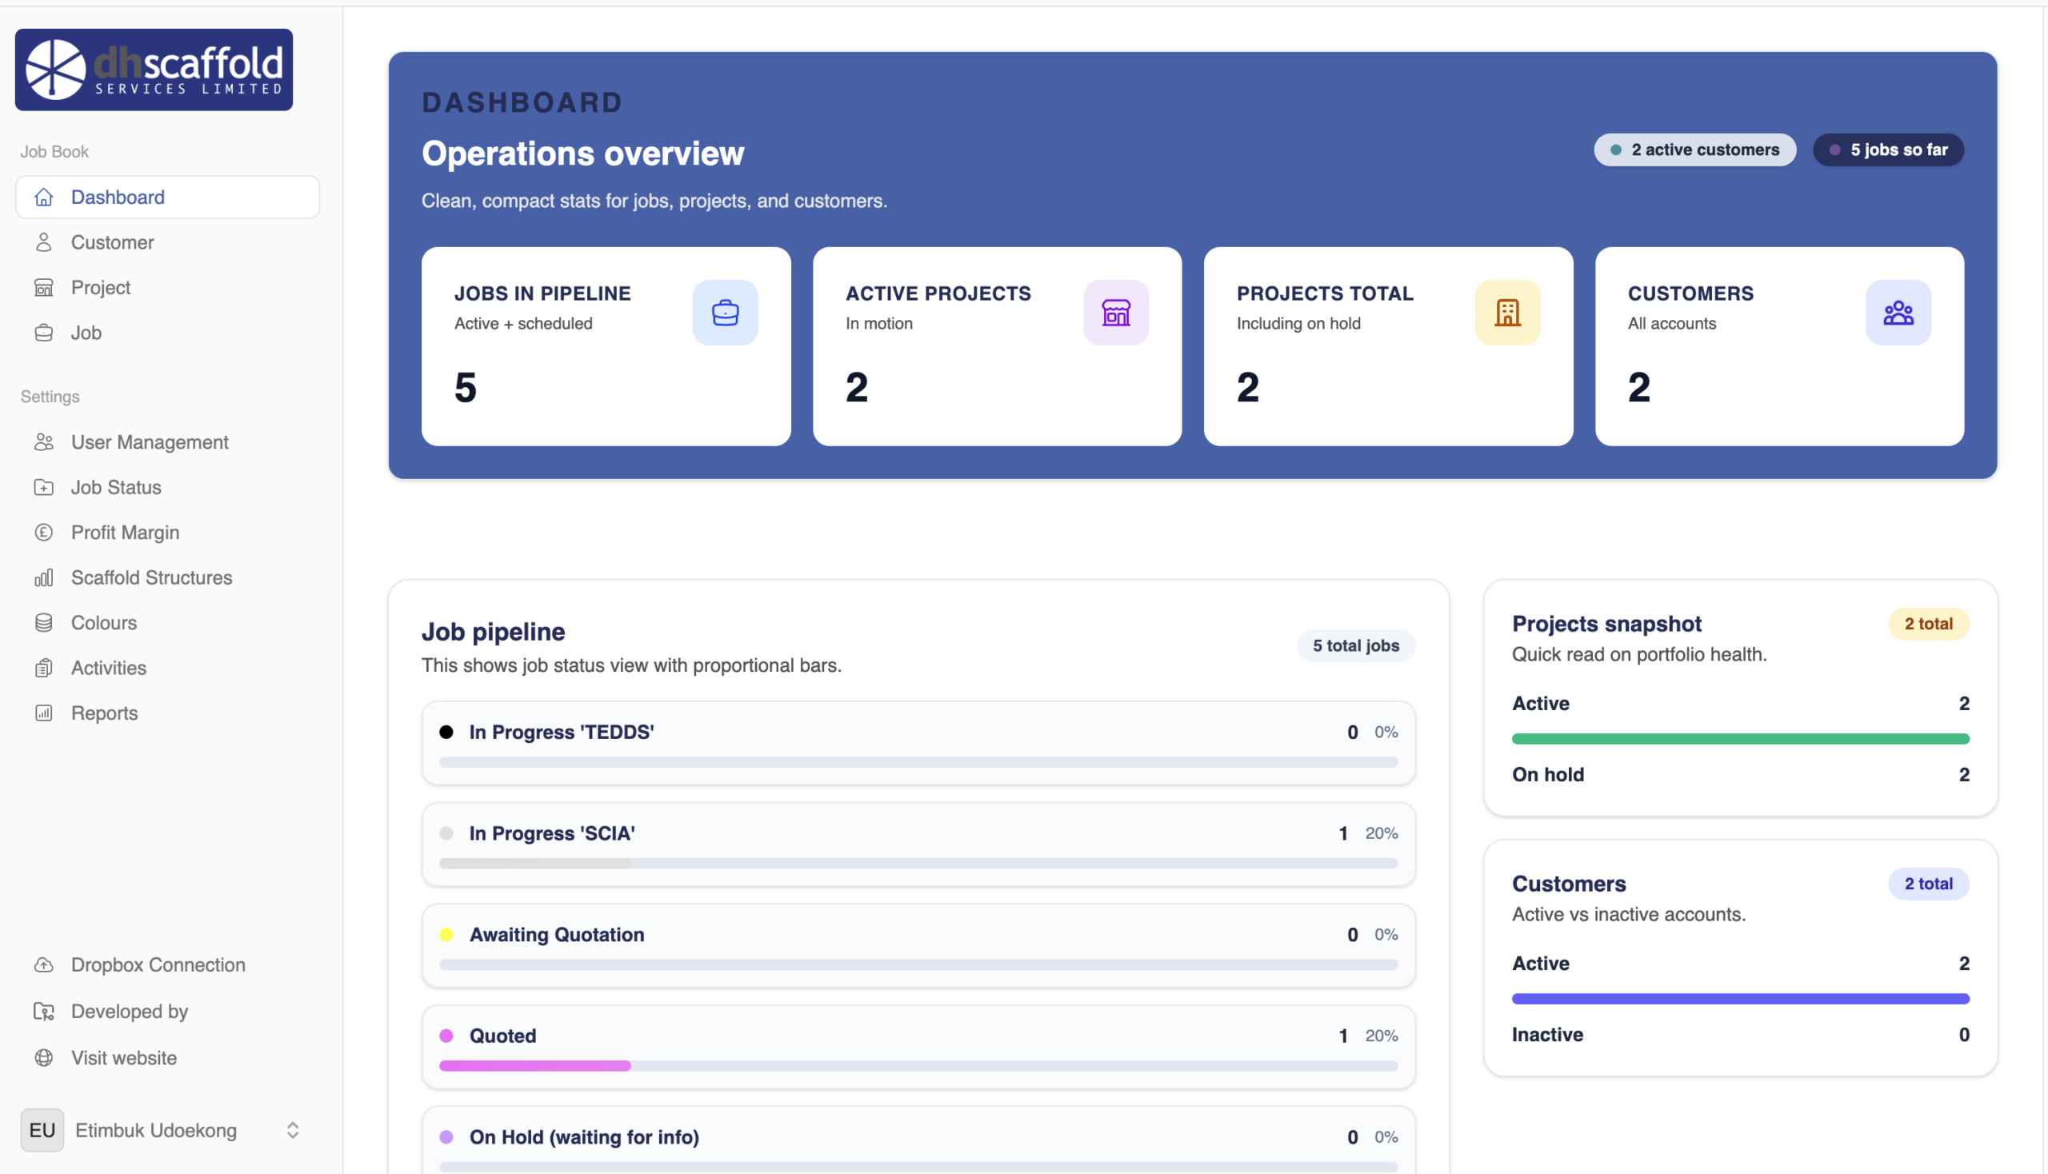Click the yellow Awaiting Quotation colour dot
This screenshot has width=2048, height=1174.
(x=446, y=935)
